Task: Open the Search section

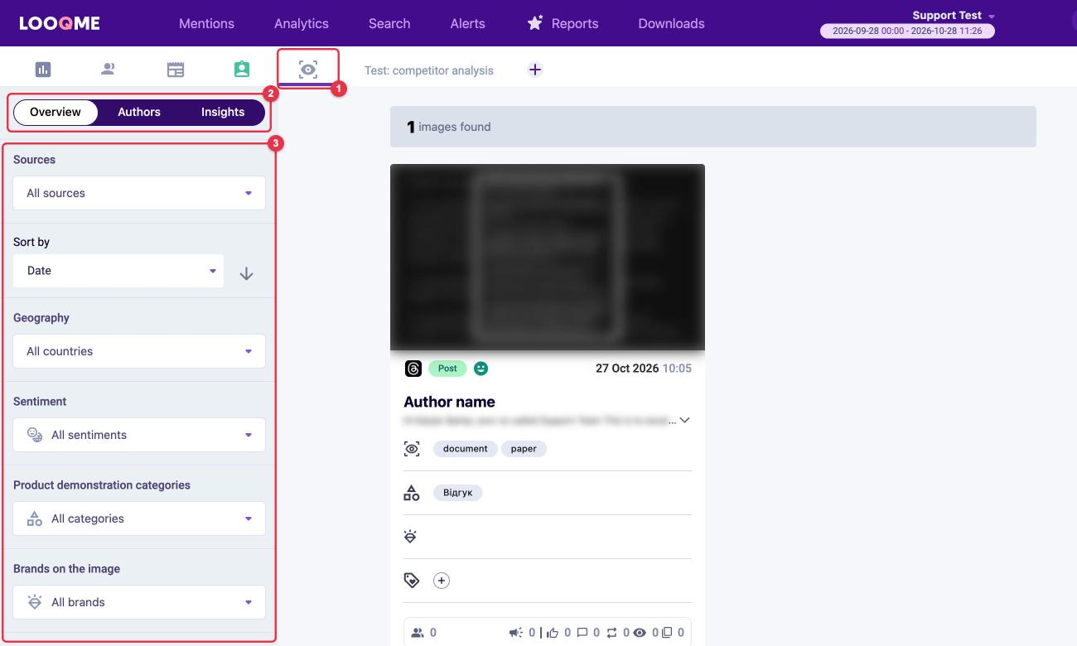Action: pos(389,23)
